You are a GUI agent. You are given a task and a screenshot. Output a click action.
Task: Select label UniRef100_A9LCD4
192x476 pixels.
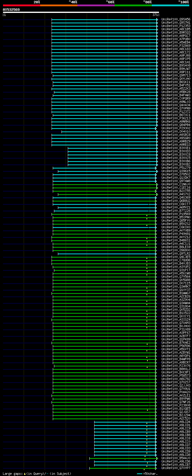click(176, 422)
